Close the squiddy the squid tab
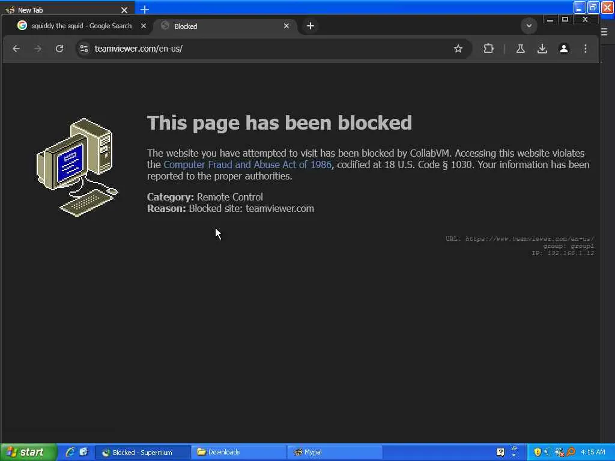 click(x=144, y=26)
